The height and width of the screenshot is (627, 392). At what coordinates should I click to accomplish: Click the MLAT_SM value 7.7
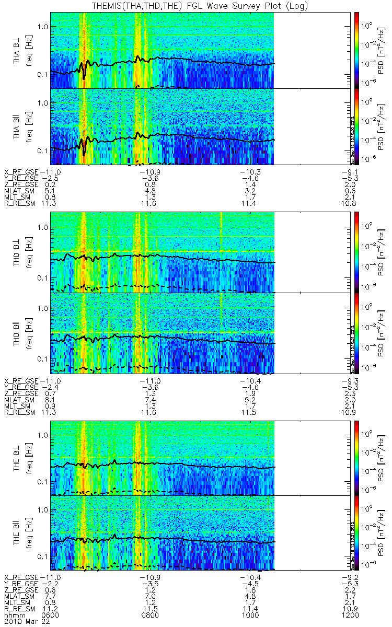click(x=51, y=597)
